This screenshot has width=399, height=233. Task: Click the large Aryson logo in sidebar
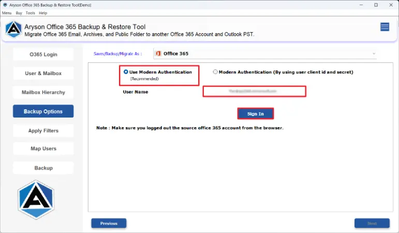coord(36,200)
